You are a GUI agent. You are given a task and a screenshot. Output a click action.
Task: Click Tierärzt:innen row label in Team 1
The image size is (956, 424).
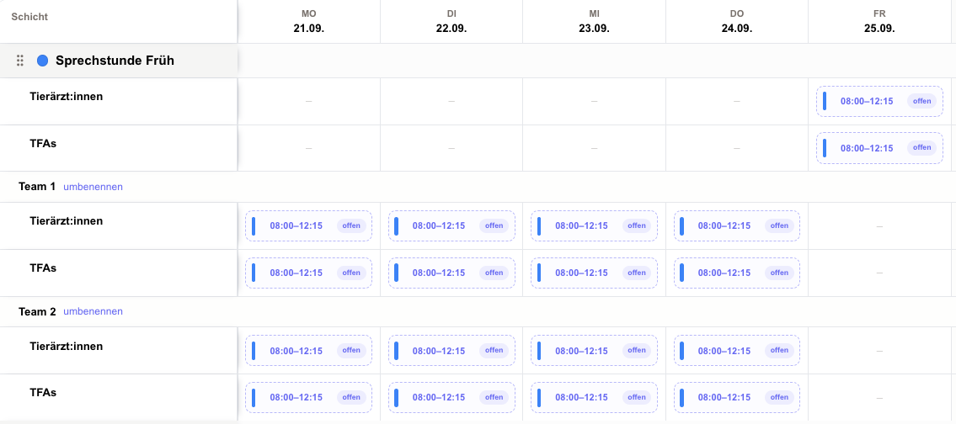67,220
